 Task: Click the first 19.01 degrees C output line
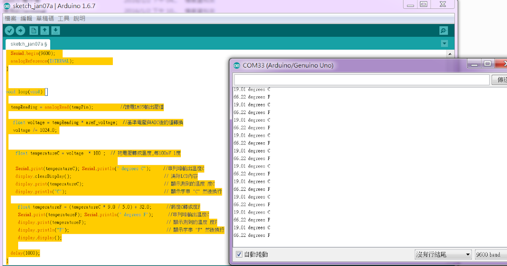point(252,90)
